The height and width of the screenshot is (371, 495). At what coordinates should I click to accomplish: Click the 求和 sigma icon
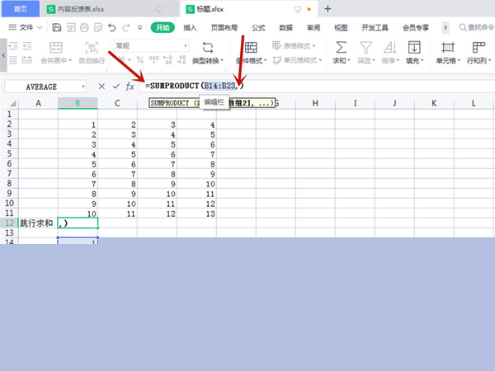pyautogui.click(x=341, y=47)
